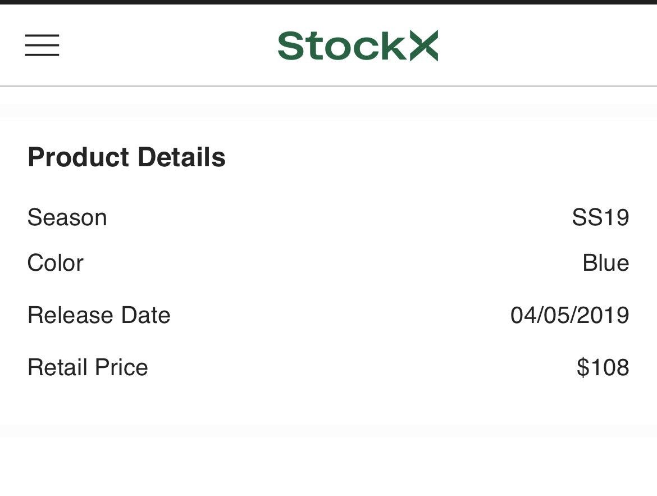
Task: Open the hamburger menu
Action: click(x=42, y=45)
